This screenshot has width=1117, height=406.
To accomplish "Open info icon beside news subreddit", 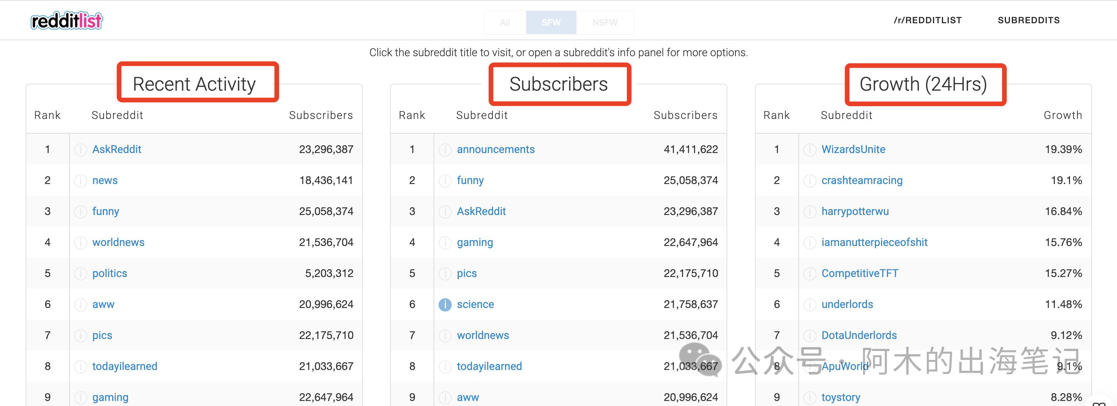I will click(80, 181).
